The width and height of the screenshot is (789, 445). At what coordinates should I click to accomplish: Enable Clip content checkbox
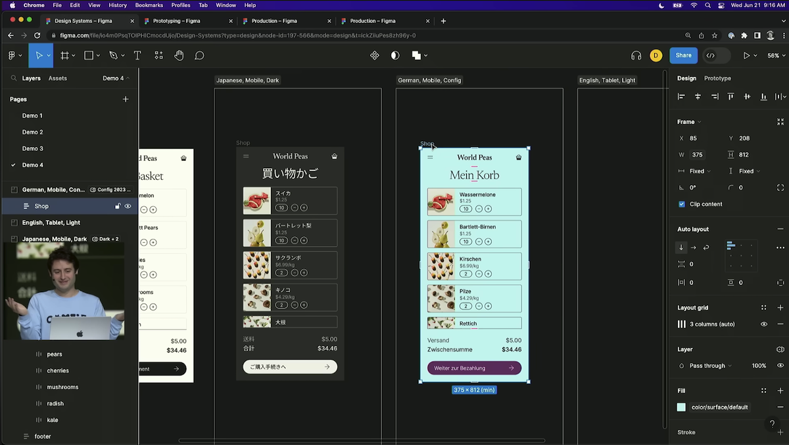pos(682,203)
